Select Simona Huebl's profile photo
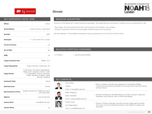 point(59,105)
